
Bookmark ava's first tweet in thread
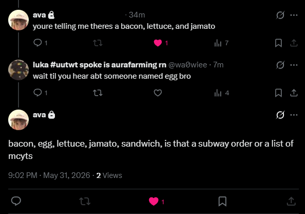pyautogui.click(x=278, y=43)
